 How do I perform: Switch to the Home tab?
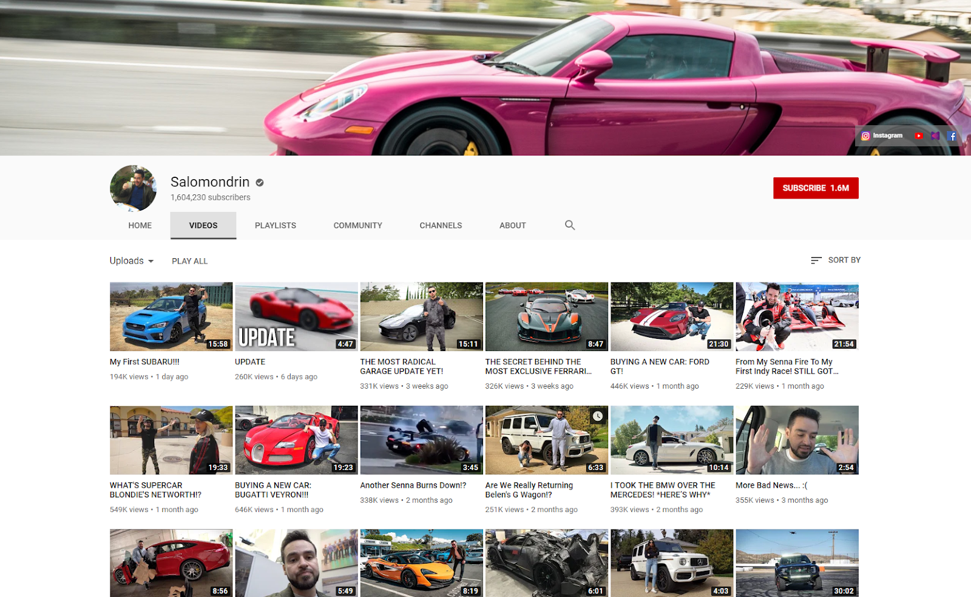[140, 225]
